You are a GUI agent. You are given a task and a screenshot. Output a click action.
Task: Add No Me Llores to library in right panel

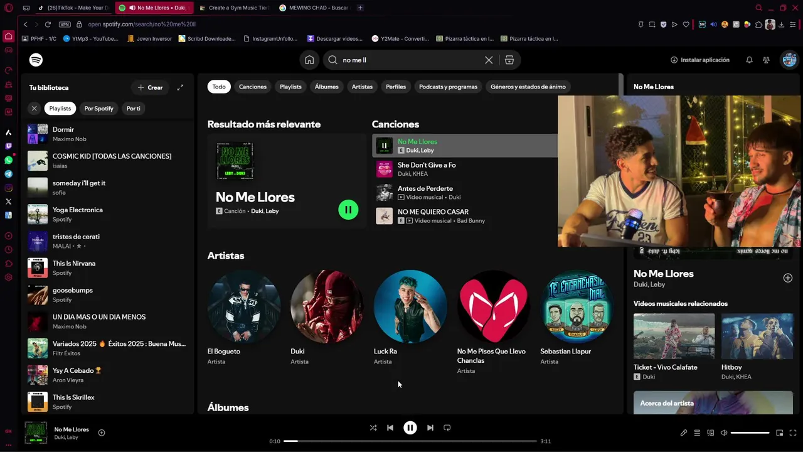click(x=788, y=278)
